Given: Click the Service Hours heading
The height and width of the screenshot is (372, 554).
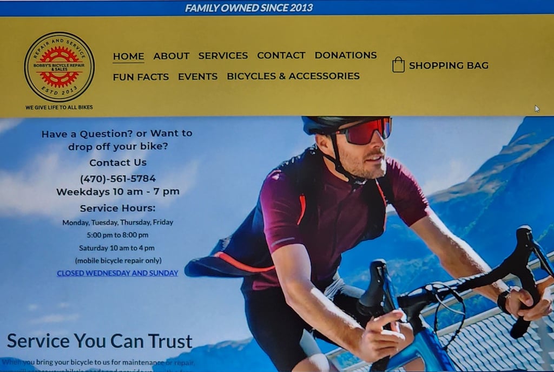Looking at the screenshot, I should pyautogui.click(x=117, y=208).
